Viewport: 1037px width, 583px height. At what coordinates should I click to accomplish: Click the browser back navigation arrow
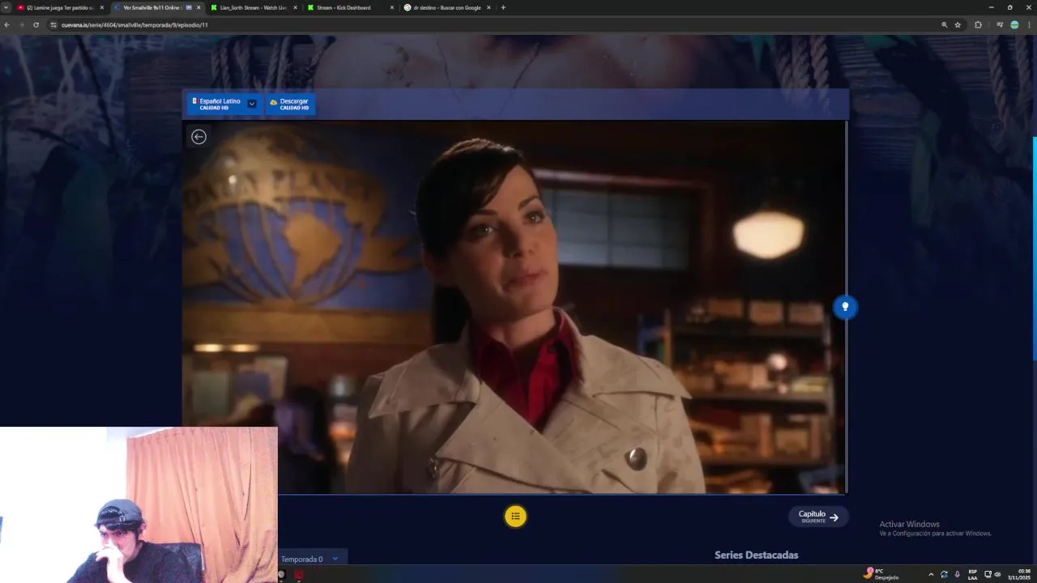point(6,25)
